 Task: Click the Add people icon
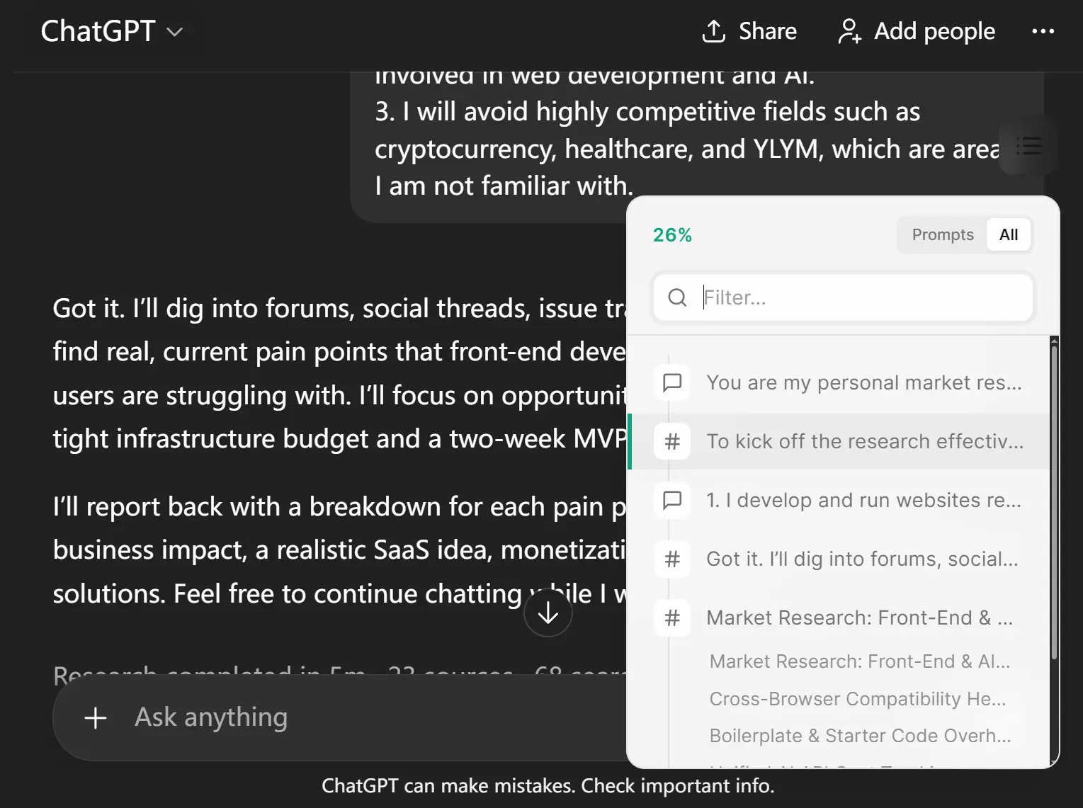pyautogui.click(x=849, y=31)
